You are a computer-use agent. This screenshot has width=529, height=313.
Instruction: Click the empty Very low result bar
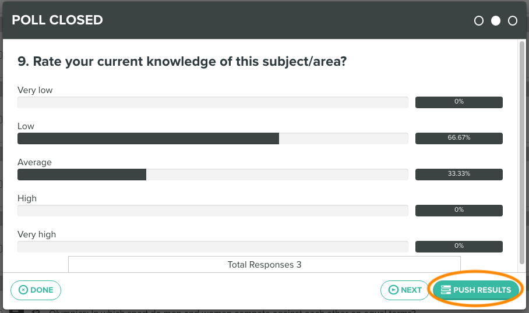213,102
